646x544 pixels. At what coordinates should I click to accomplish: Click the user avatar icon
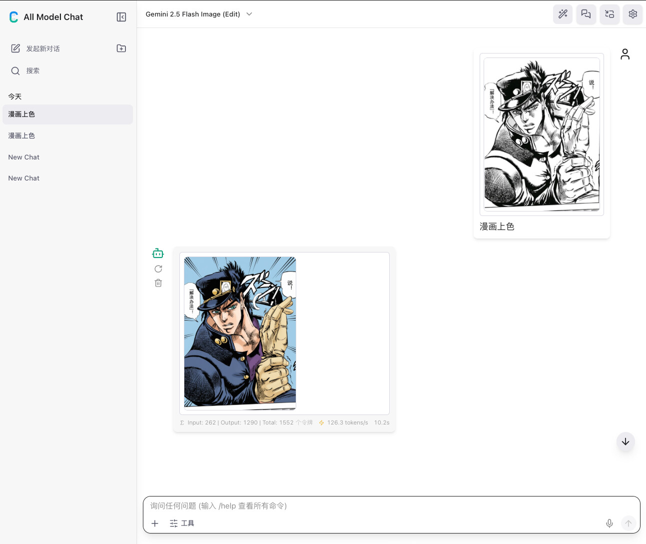pyautogui.click(x=625, y=54)
